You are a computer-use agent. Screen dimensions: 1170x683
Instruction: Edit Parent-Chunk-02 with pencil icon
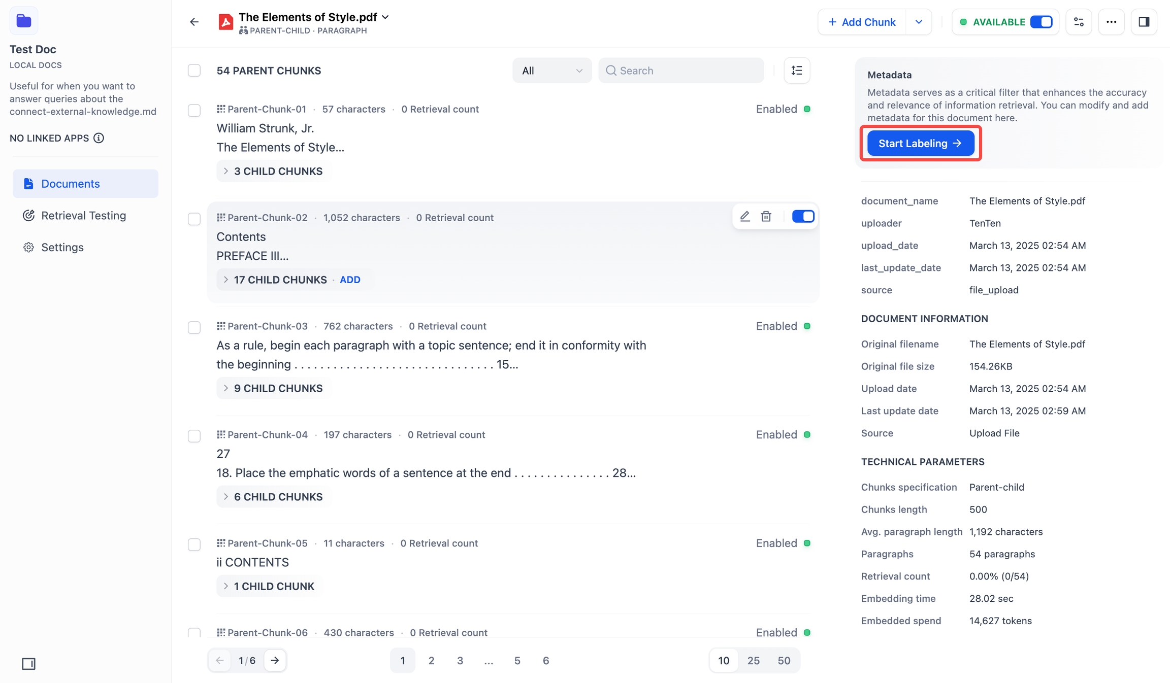tap(744, 217)
